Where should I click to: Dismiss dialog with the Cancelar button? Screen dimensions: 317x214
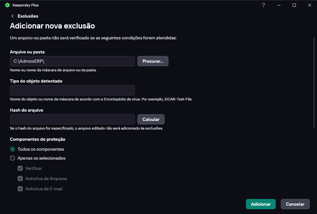click(295, 204)
